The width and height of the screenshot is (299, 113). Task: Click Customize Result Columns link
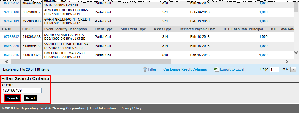[185, 69]
